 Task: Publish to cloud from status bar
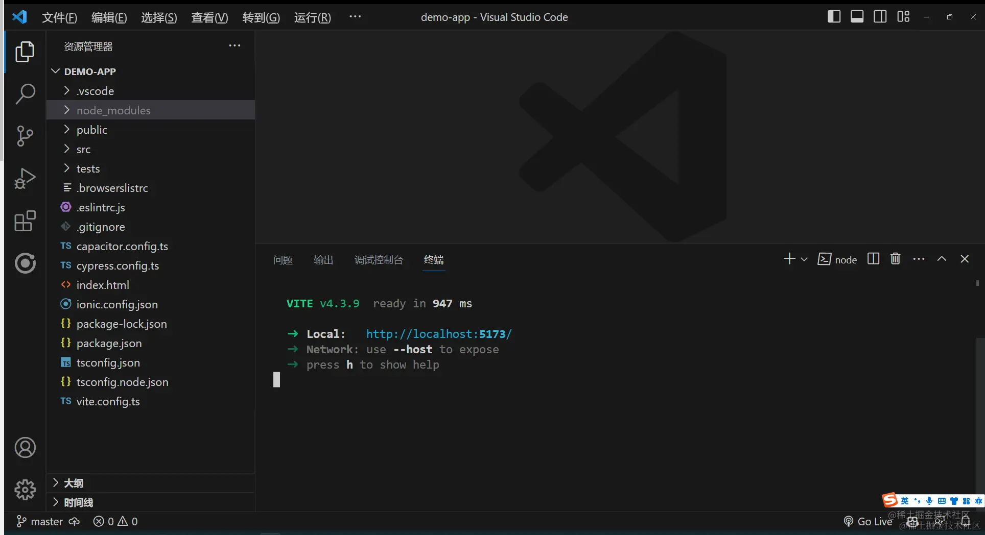pyautogui.click(x=75, y=521)
